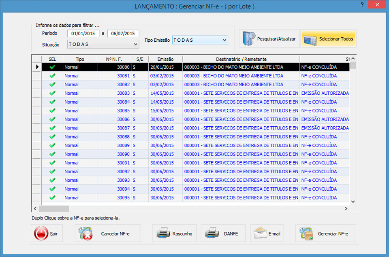Screen dimensions: 389x257
Task: Click the Gerenciar NF-e document icon
Action: [x=306, y=234]
